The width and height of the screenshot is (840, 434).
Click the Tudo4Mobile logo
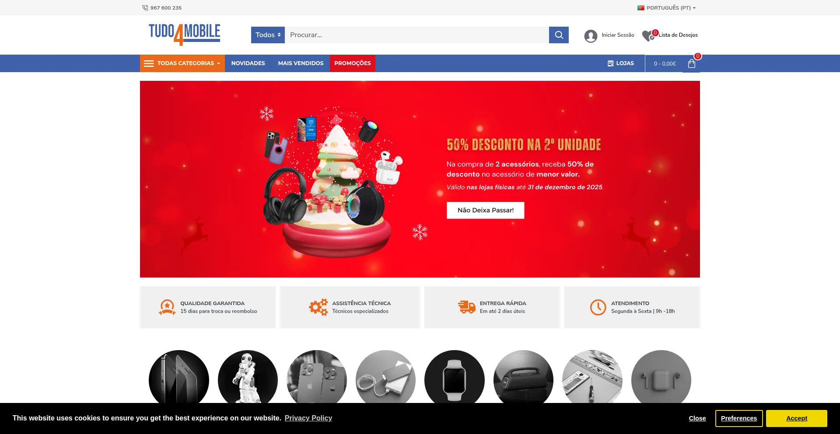coord(184,35)
